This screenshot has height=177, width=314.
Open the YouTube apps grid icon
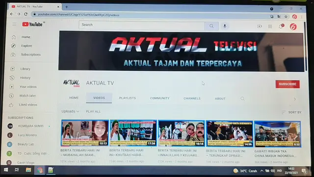point(270,26)
